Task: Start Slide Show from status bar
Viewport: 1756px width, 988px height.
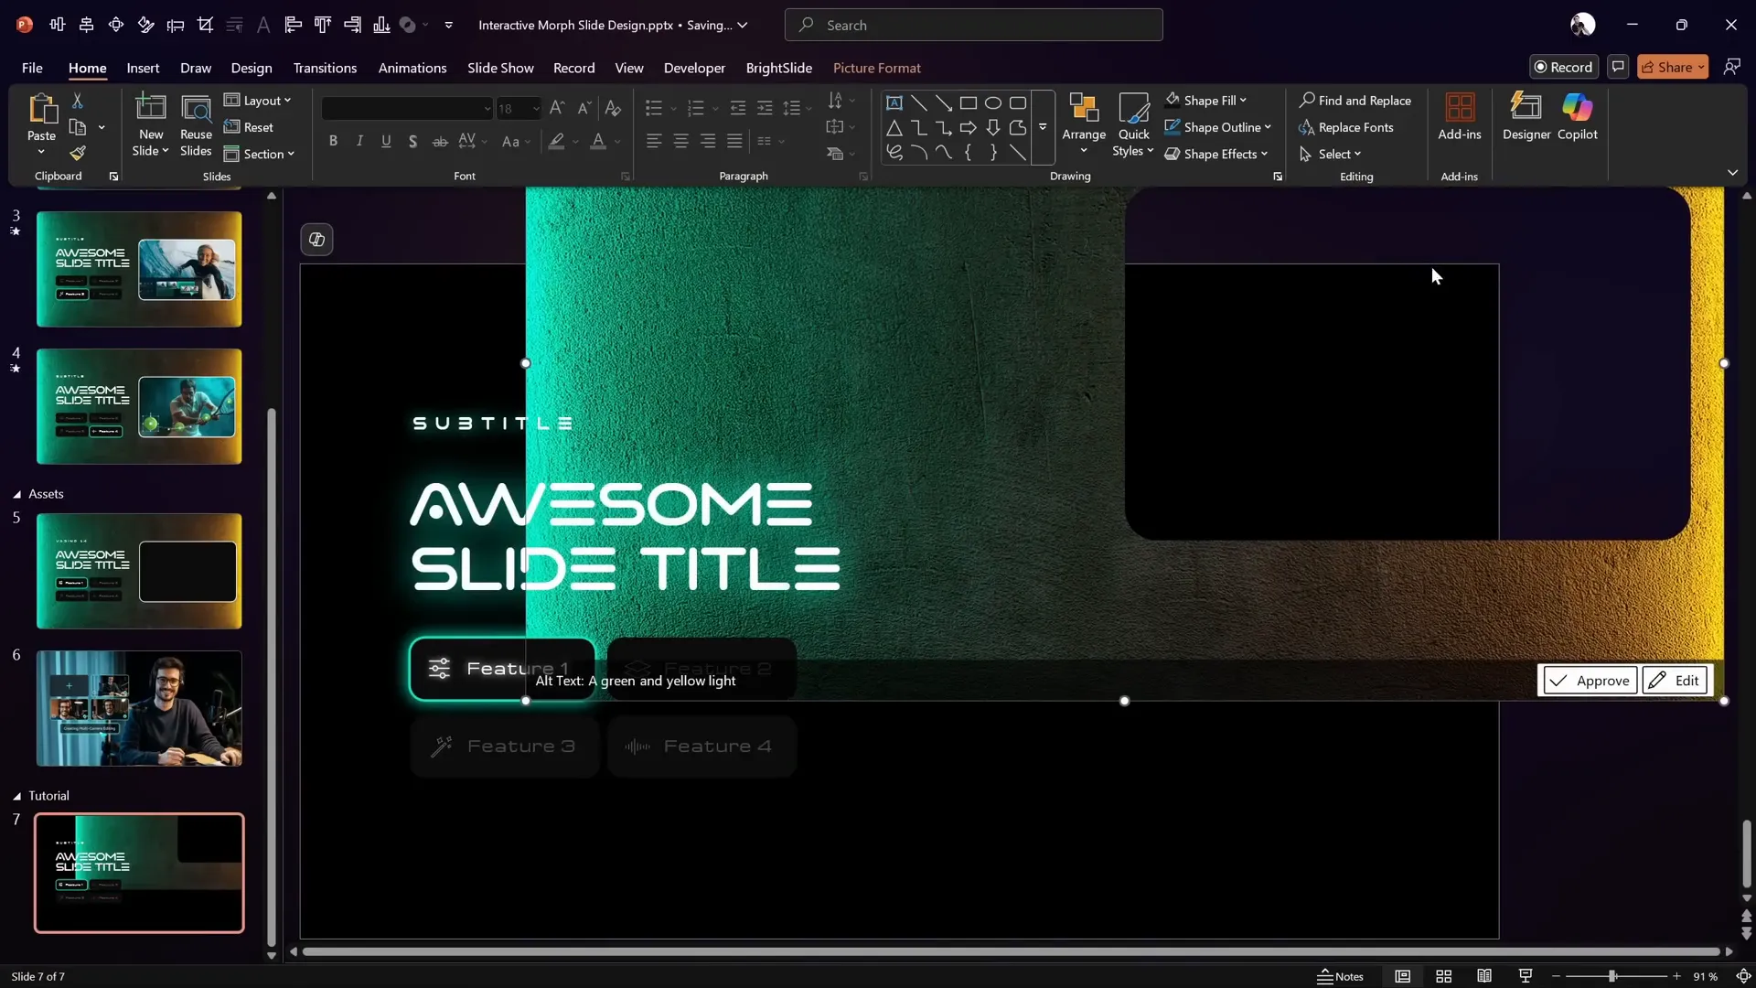Action: [1526, 976]
